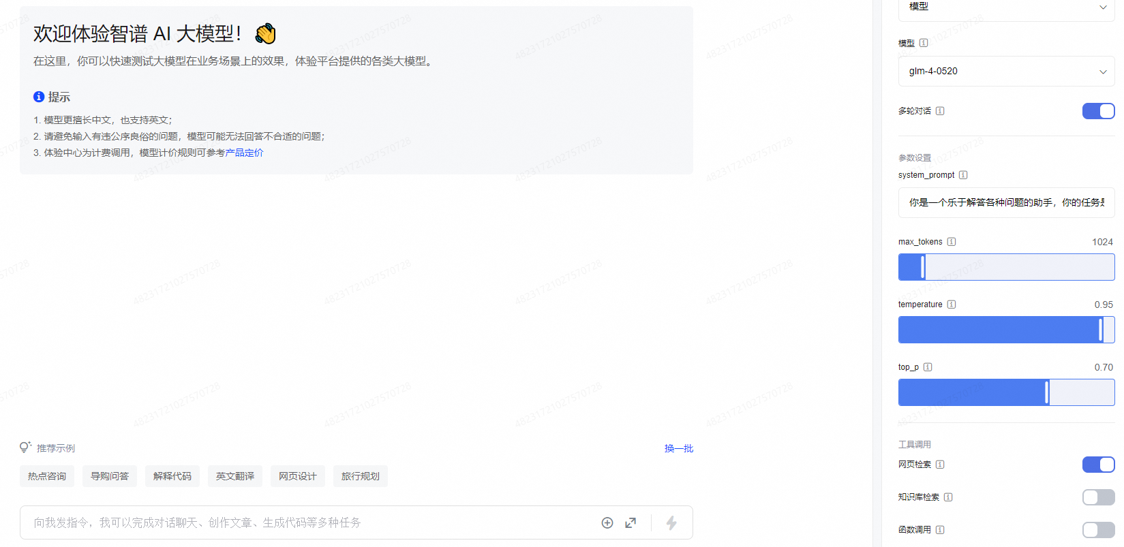The width and height of the screenshot is (1124, 547).
Task: Click 换一批 to refresh examples
Action: [x=679, y=448]
